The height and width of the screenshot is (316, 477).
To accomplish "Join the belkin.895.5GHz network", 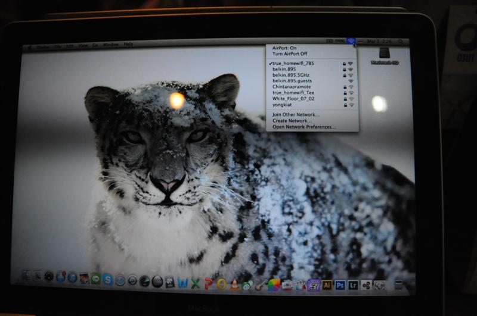I will click(311, 75).
